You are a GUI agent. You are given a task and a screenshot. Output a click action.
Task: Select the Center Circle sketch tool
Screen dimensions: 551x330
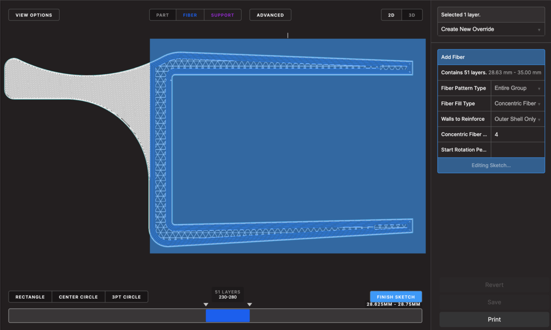pos(78,297)
